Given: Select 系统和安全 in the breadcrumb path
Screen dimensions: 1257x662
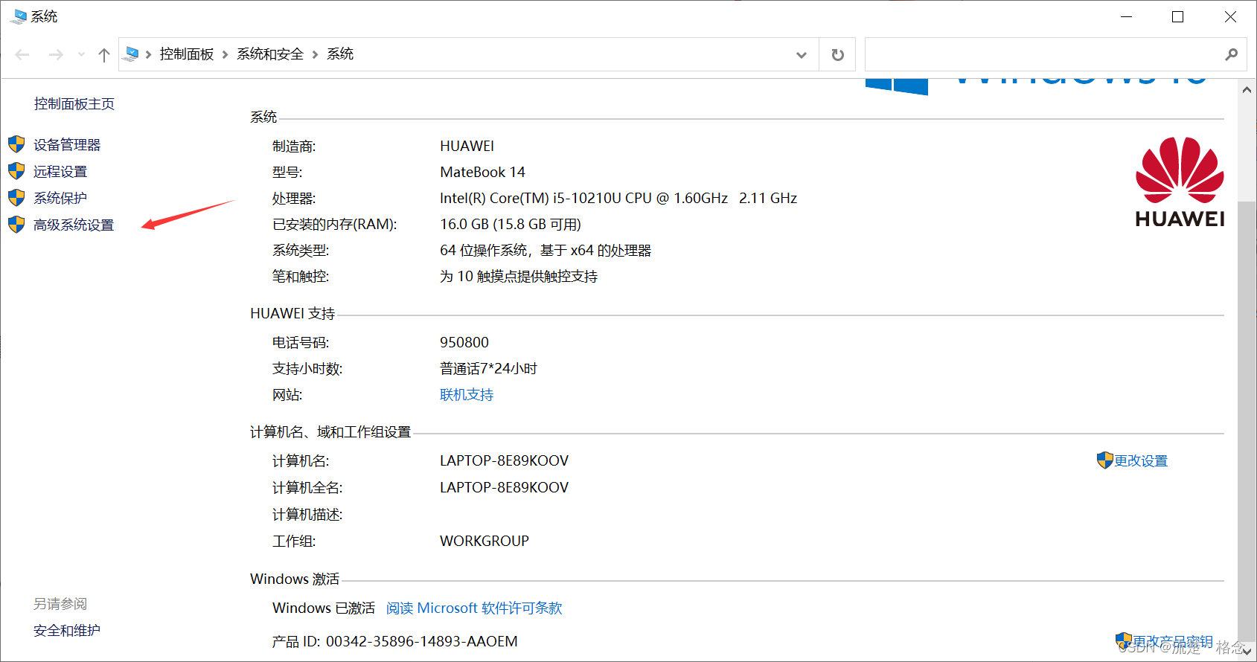Looking at the screenshot, I should (x=270, y=54).
